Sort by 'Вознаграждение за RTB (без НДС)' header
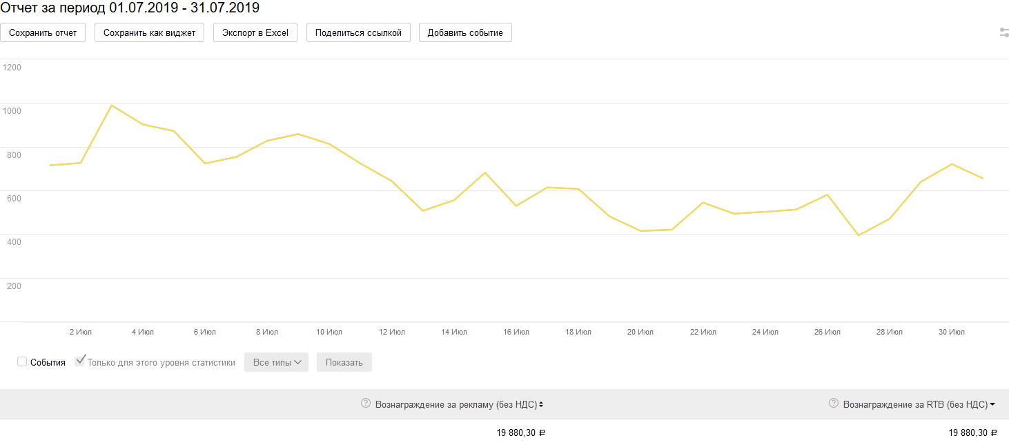 click(914, 405)
